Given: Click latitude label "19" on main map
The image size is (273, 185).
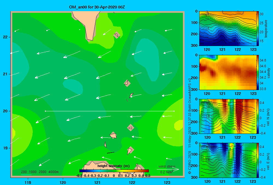Looking at the screenshot, I should 5,148.
